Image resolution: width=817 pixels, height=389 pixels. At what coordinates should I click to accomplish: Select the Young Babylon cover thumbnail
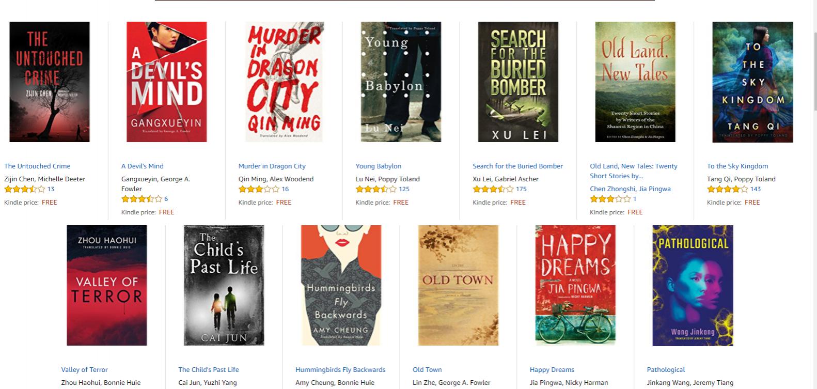coord(401,82)
